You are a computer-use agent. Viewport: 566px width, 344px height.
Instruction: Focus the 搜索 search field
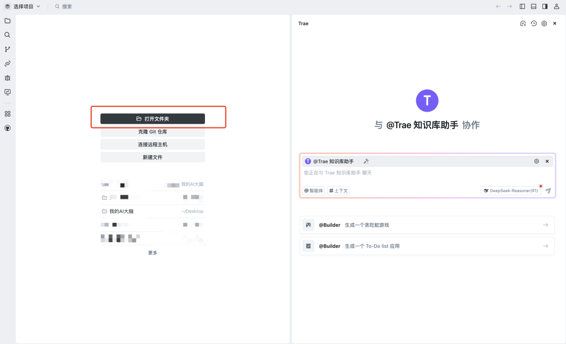point(63,6)
